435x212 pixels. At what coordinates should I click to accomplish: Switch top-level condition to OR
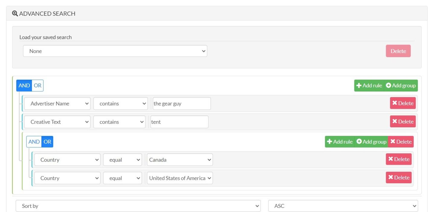(x=37, y=86)
